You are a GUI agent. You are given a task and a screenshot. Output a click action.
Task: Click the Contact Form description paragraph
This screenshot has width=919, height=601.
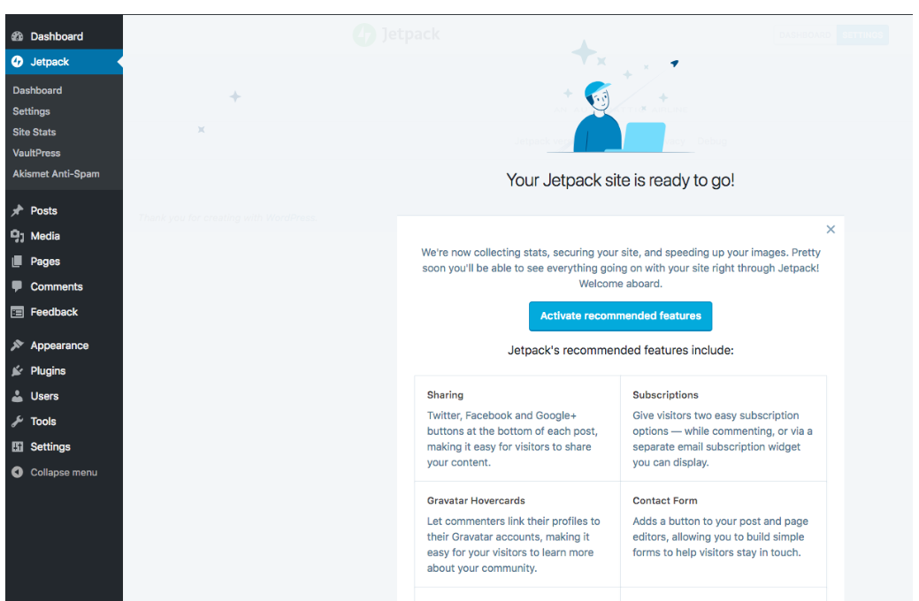click(720, 536)
